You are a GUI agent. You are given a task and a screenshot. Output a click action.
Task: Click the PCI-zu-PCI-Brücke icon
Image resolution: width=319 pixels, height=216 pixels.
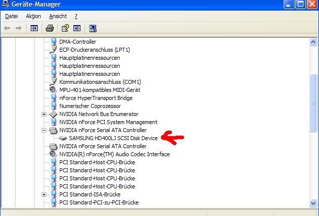click(53, 202)
